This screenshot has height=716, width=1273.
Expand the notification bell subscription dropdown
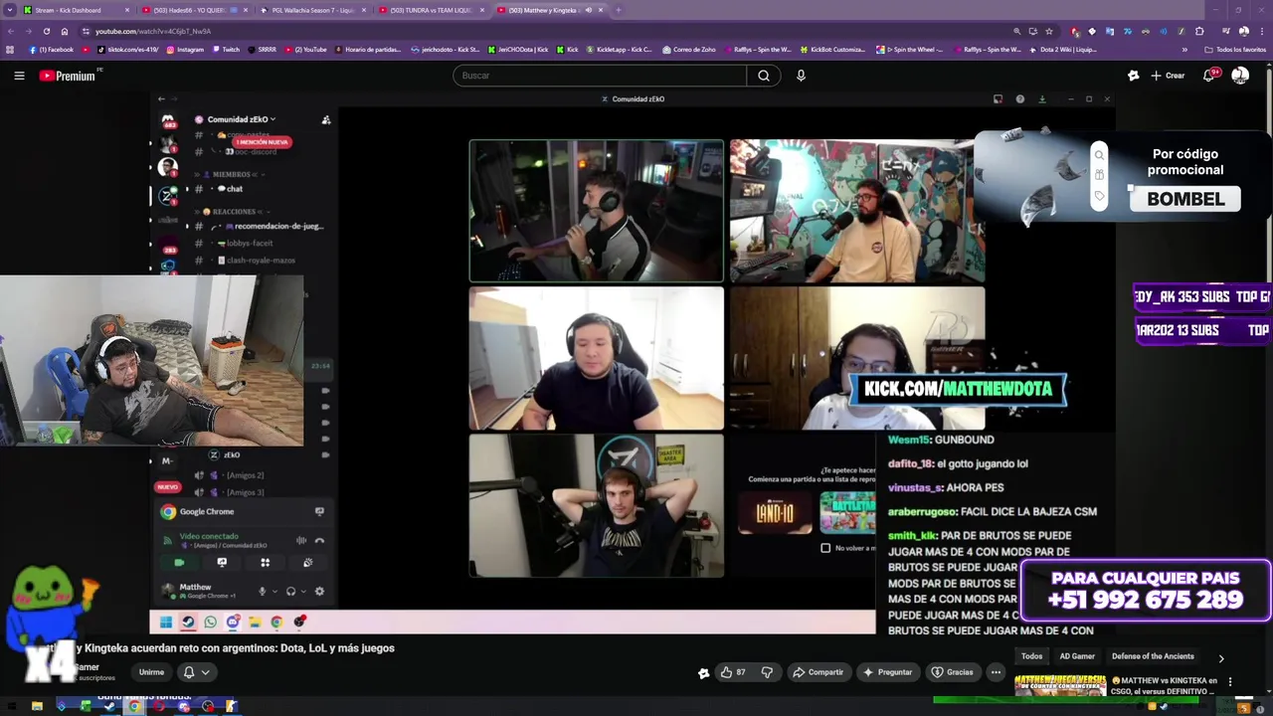coord(197,672)
